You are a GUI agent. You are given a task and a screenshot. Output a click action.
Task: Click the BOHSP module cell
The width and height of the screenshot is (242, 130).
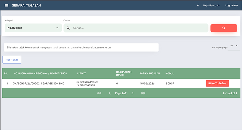pos(170,84)
